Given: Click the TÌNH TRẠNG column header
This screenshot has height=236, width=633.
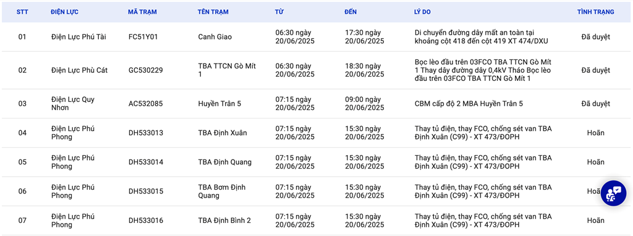Looking at the screenshot, I should pos(595,12).
